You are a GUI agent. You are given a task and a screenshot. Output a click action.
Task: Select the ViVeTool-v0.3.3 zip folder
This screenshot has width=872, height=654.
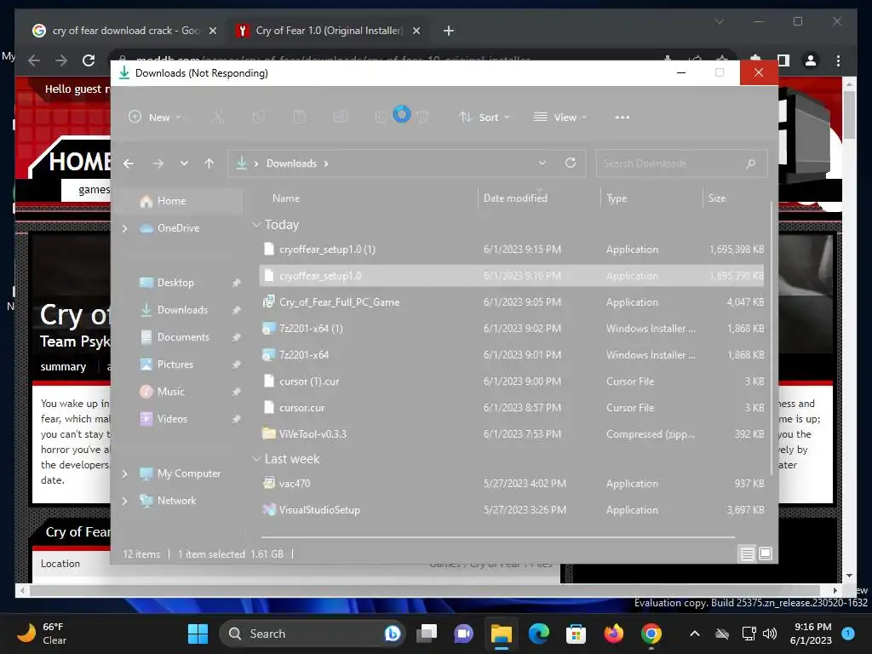pyautogui.click(x=512, y=433)
